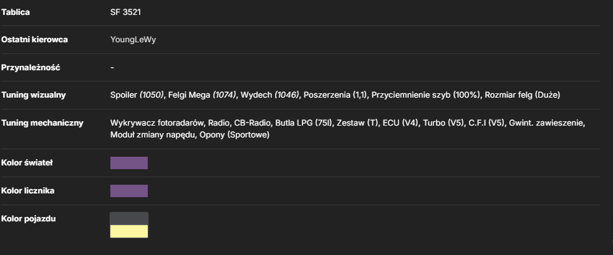Click the Spoiler (1050) tuning entry
Image resolution: width=613 pixels, height=255 pixels.
137,95
